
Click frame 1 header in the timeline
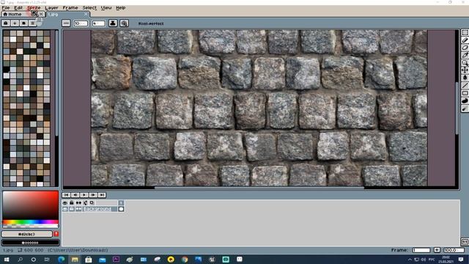point(121,203)
